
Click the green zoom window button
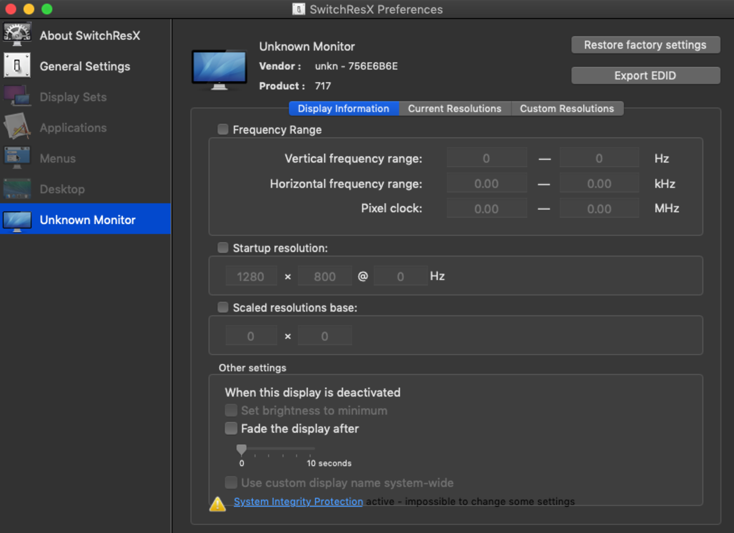click(x=47, y=9)
